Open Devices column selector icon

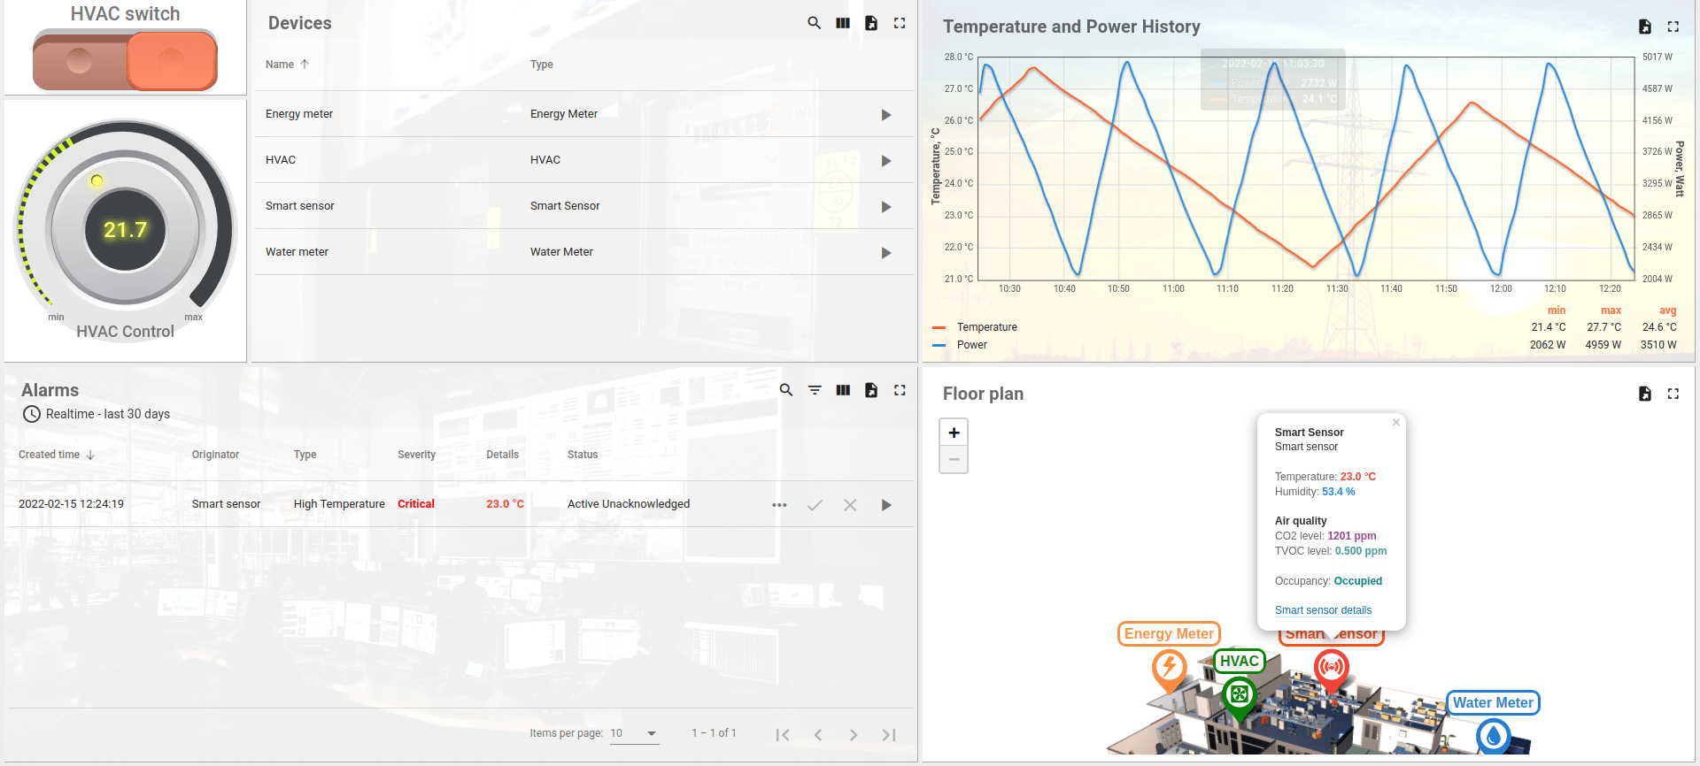pyautogui.click(x=843, y=23)
